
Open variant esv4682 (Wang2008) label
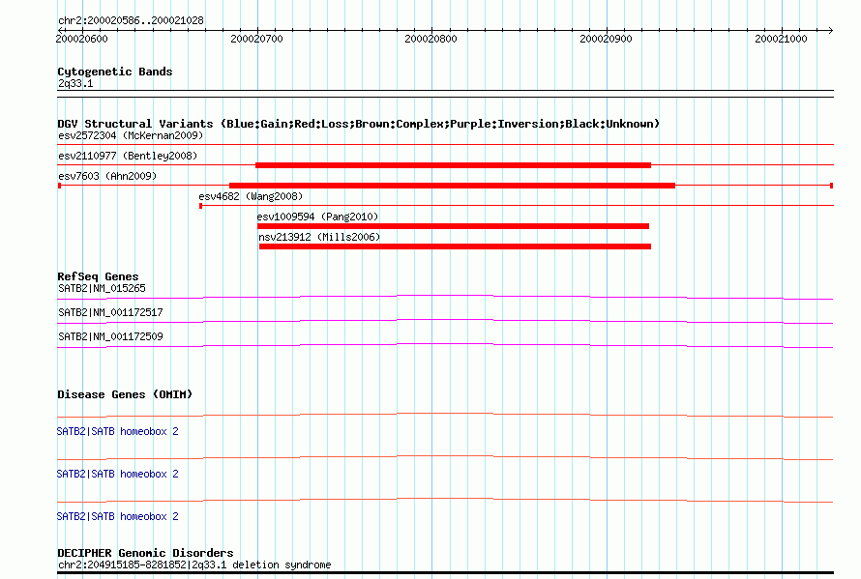(x=251, y=196)
